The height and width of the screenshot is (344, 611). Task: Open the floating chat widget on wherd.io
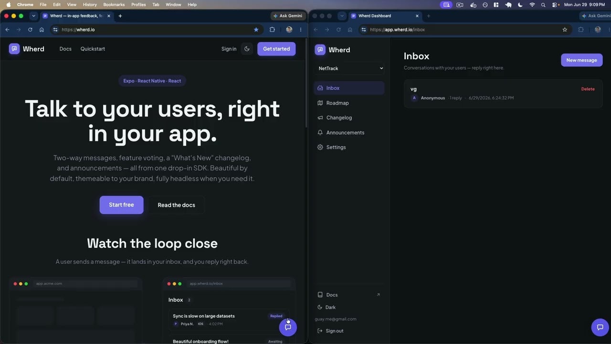coord(288,327)
